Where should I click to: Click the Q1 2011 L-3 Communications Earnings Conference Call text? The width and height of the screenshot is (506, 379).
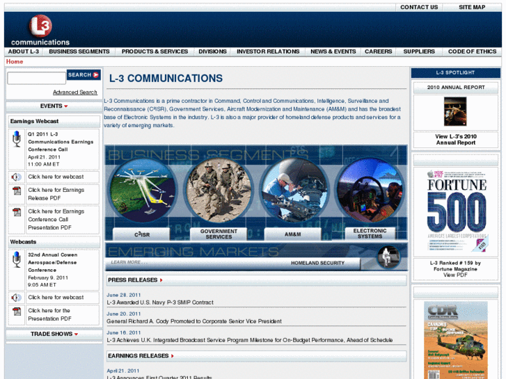[x=61, y=142]
